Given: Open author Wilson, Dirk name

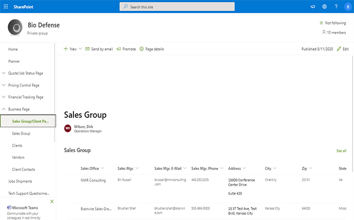Looking at the screenshot, I should tap(83, 126).
